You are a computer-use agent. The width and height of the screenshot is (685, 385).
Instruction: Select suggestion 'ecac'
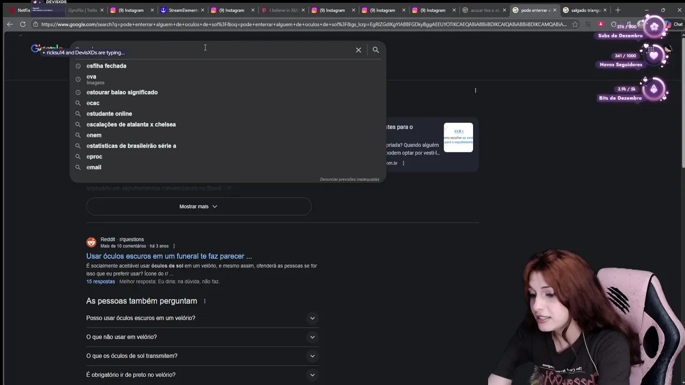click(93, 103)
